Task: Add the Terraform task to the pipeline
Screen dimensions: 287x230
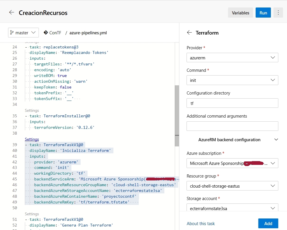Action: tap(268, 223)
